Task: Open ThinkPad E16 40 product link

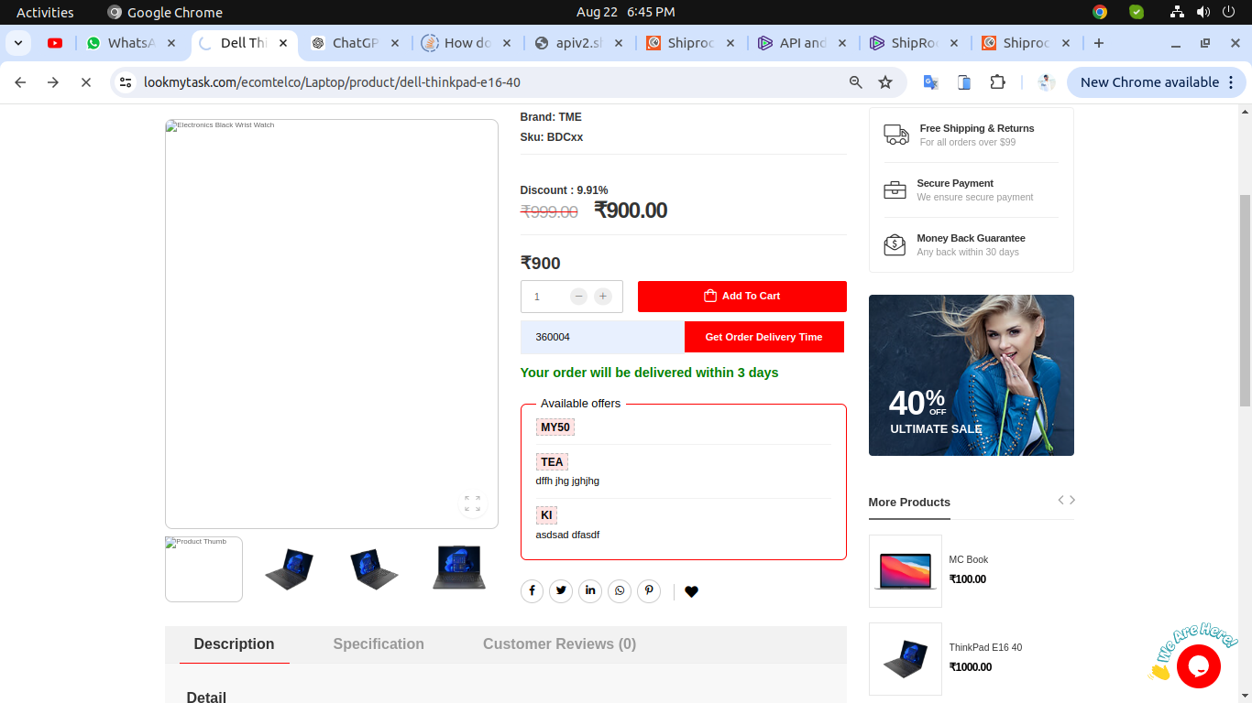Action: coord(985,647)
